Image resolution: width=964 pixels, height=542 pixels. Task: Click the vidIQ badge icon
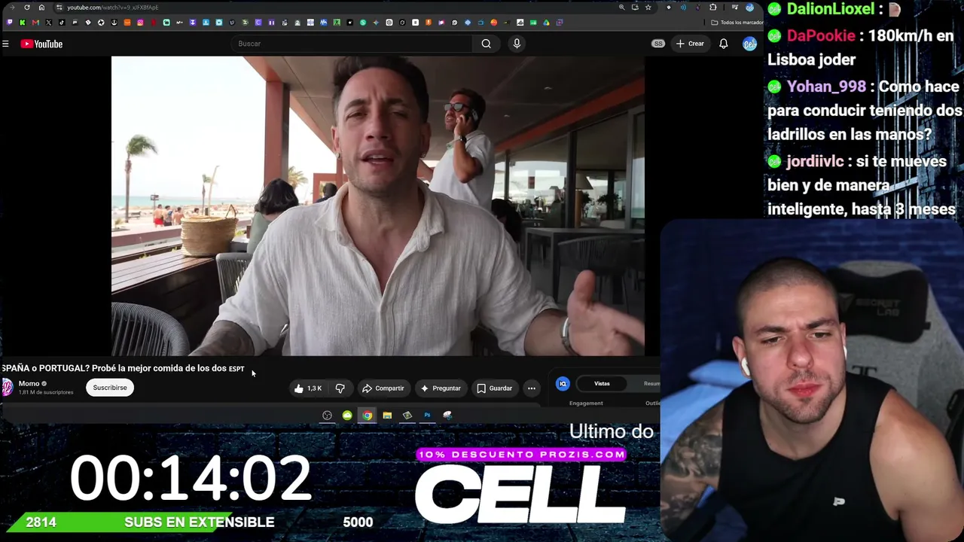[563, 384]
